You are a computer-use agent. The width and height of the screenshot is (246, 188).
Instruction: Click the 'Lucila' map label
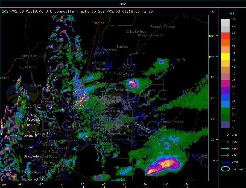pyautogui.click(x=30, y=125)
